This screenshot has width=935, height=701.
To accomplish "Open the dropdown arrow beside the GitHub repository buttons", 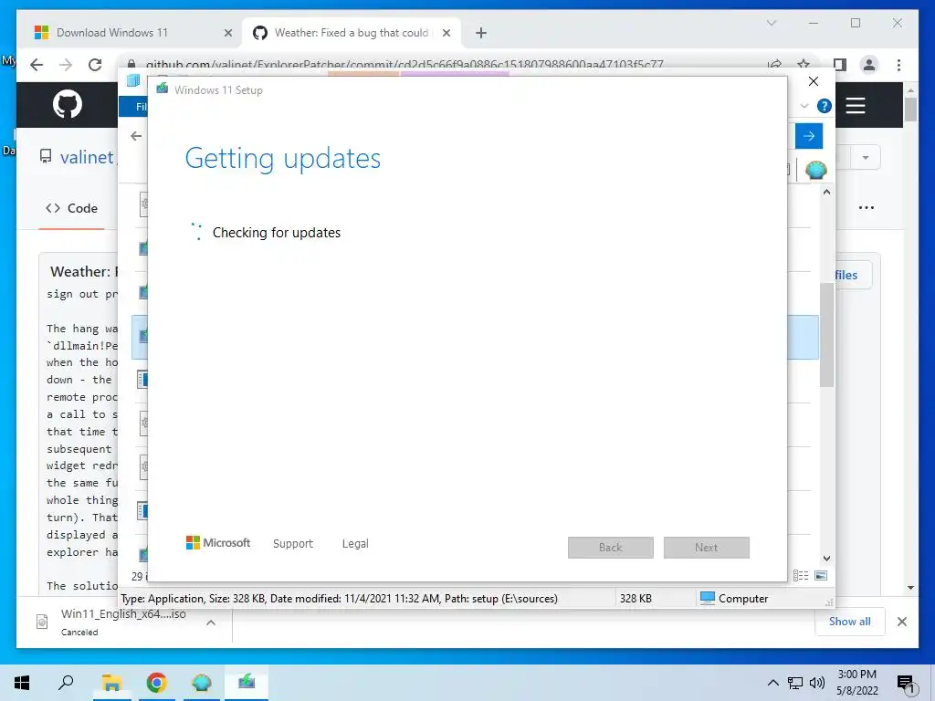I will (866, 158).
